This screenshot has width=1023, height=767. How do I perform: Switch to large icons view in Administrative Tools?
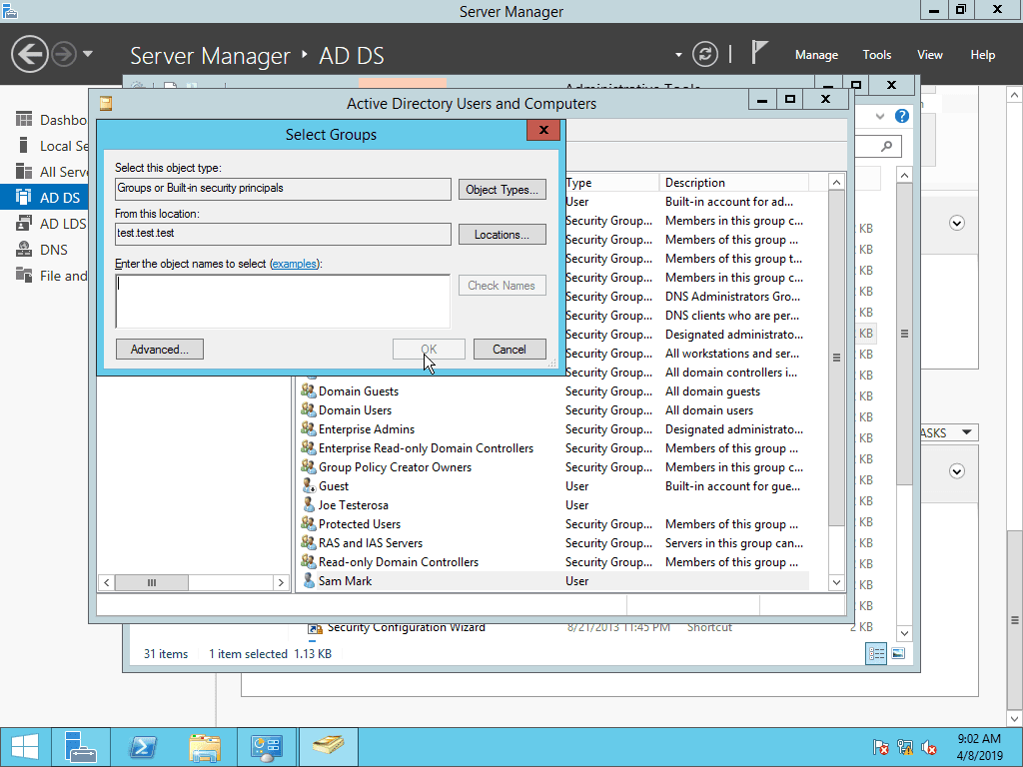[898, 653]
